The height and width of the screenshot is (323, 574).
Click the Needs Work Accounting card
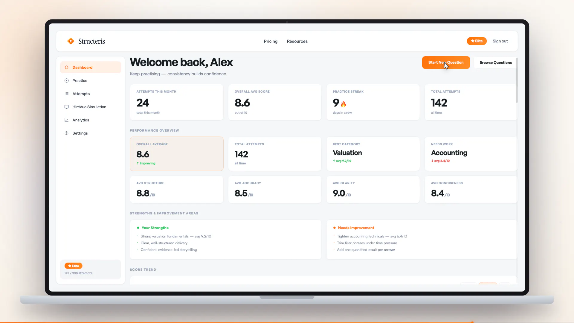tap(471, 154)
